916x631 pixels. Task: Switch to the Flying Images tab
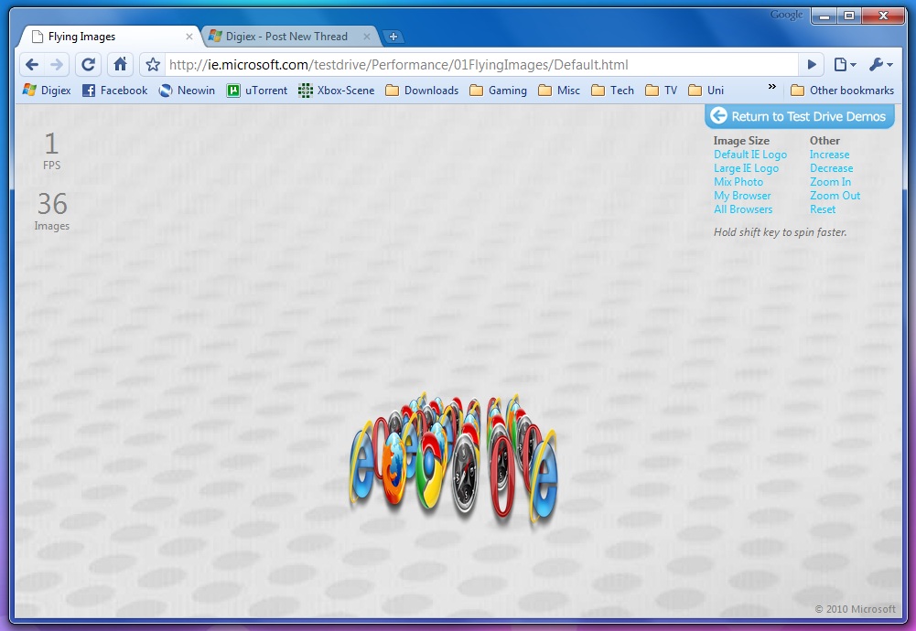(x=111, y=37)
